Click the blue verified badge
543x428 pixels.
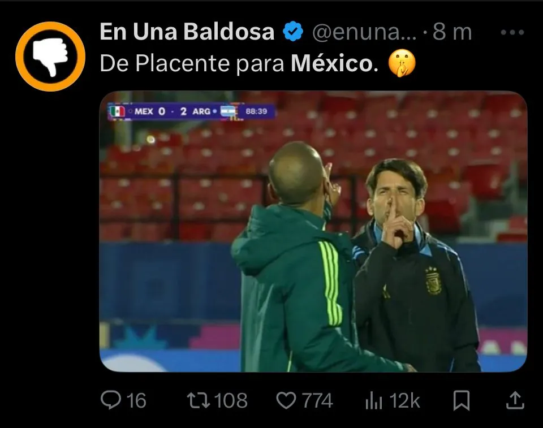pyautogui.click(x=293, y=31)
